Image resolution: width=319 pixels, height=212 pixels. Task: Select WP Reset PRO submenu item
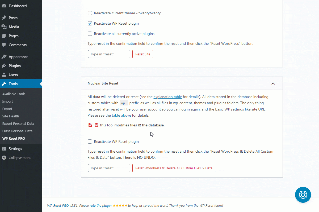tap(14, 138)
